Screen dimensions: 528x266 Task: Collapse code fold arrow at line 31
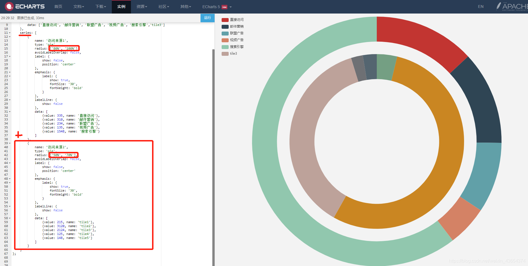10,112
